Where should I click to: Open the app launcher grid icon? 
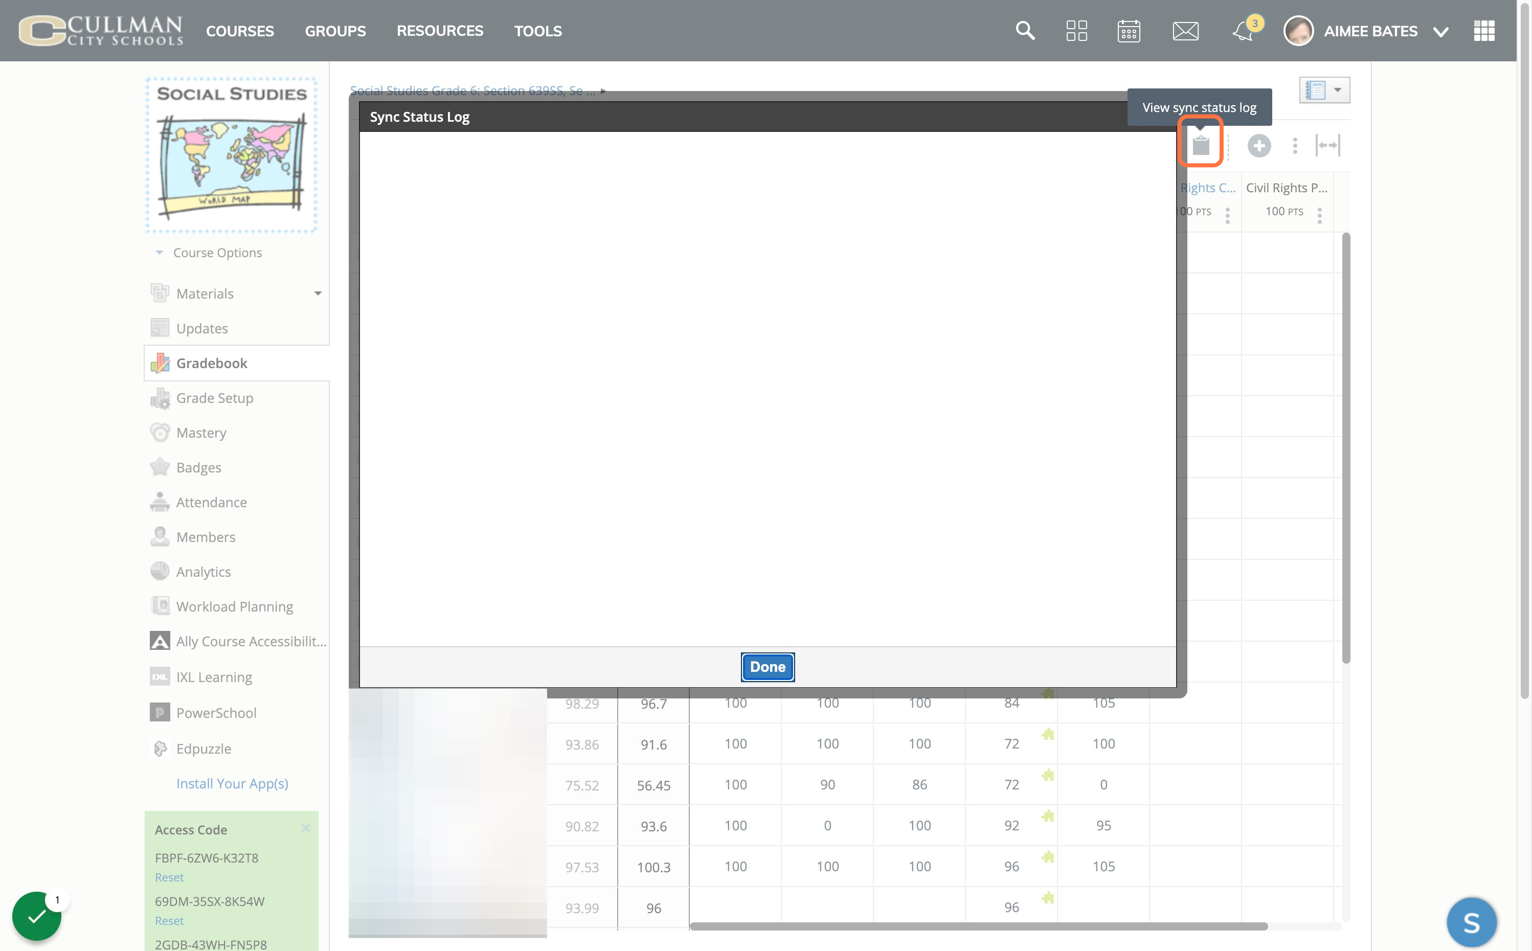[1484, 30]
